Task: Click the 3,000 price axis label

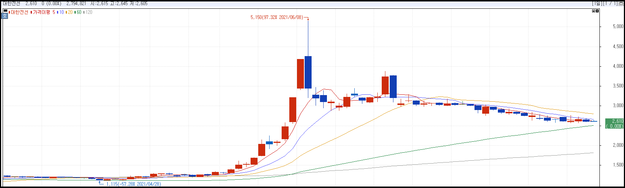Action: click(618, 106)
